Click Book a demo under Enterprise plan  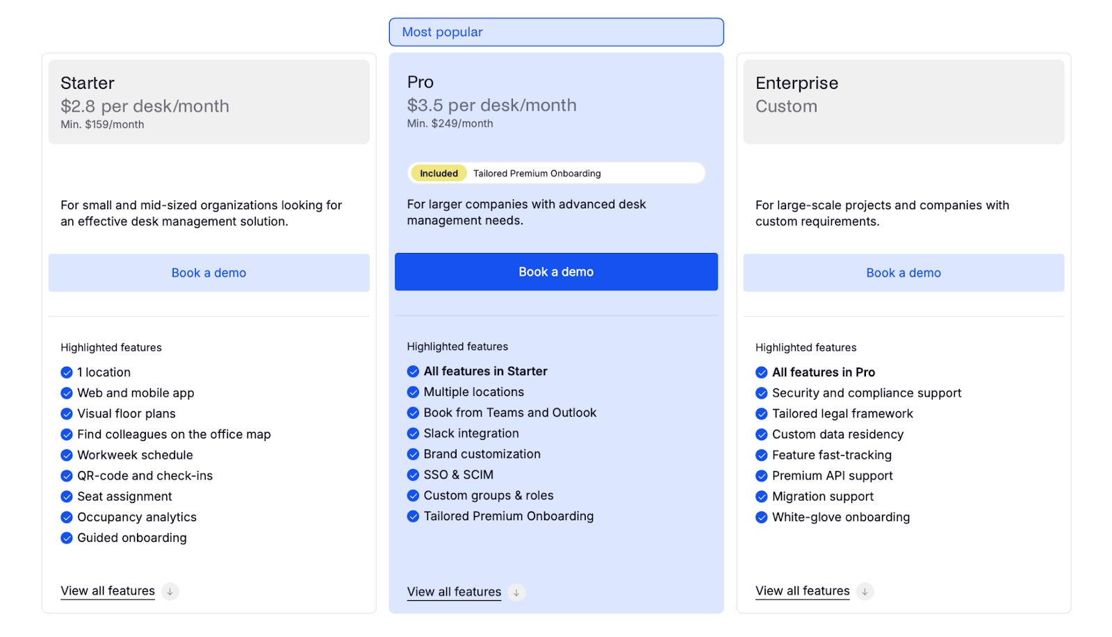tap(903, 273)
